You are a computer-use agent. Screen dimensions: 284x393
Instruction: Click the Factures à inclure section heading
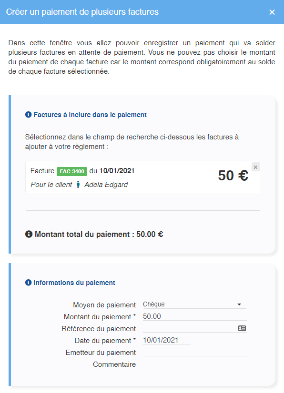(x=90, y=115)
